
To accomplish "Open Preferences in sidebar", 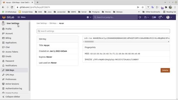I will click(x=11, y=79).
